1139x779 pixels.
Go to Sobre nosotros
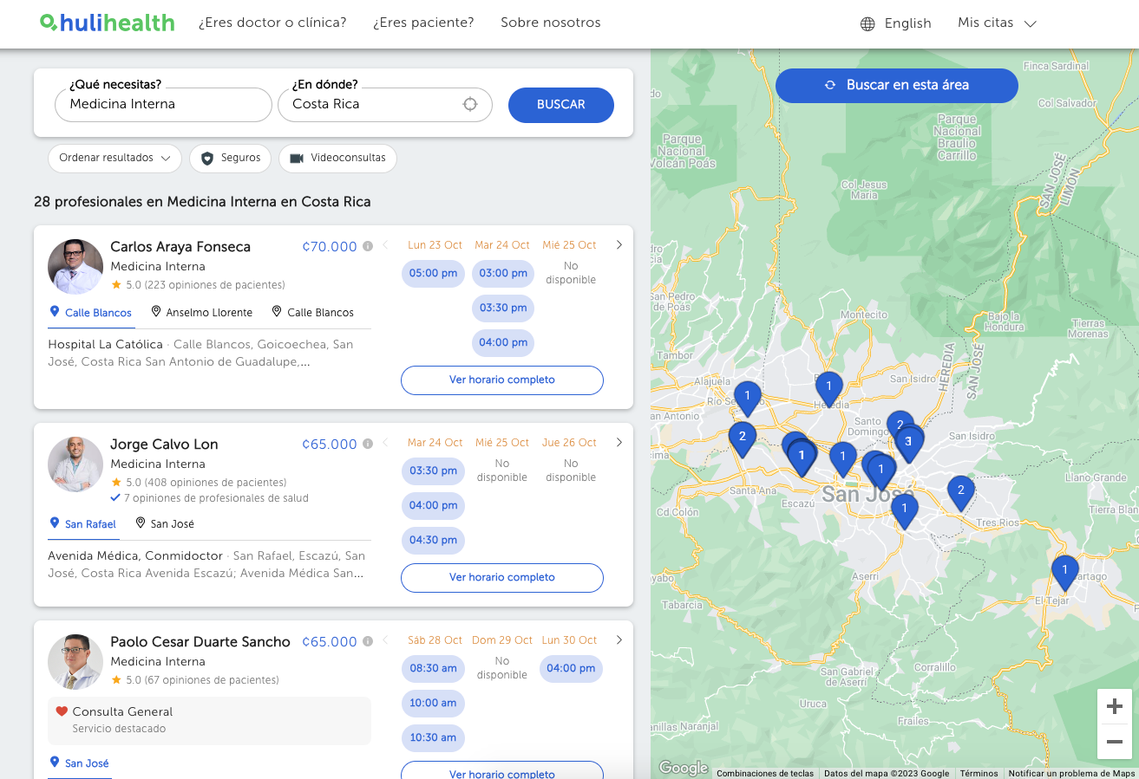[551, 23]
